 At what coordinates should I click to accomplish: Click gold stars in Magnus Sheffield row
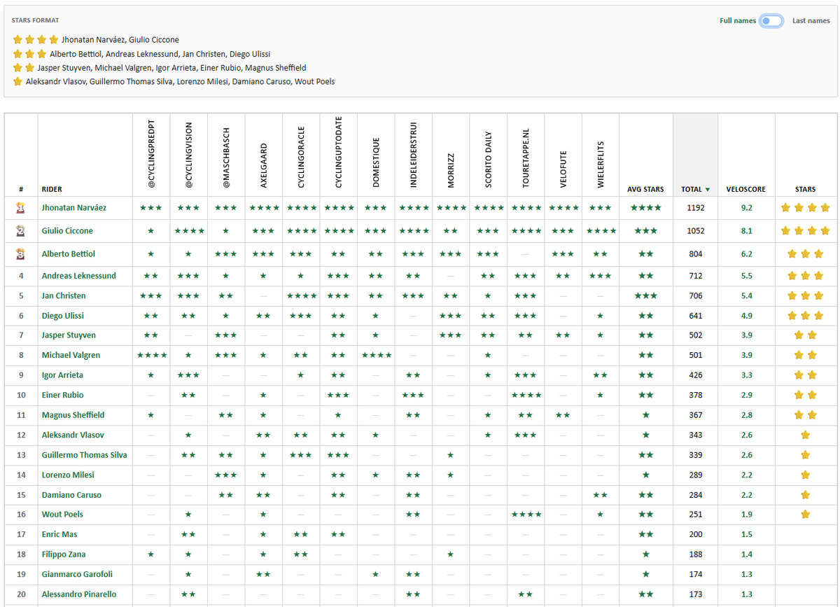(x=806, y=415)
